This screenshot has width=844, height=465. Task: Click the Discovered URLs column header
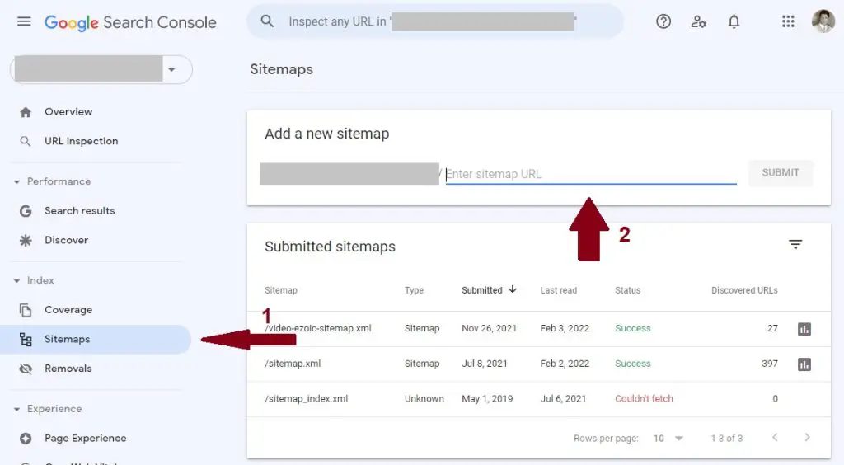coord(744,290)
